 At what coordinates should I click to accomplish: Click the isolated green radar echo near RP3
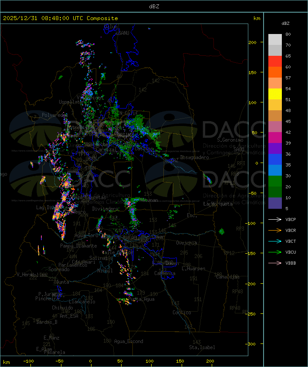point(221,231)
